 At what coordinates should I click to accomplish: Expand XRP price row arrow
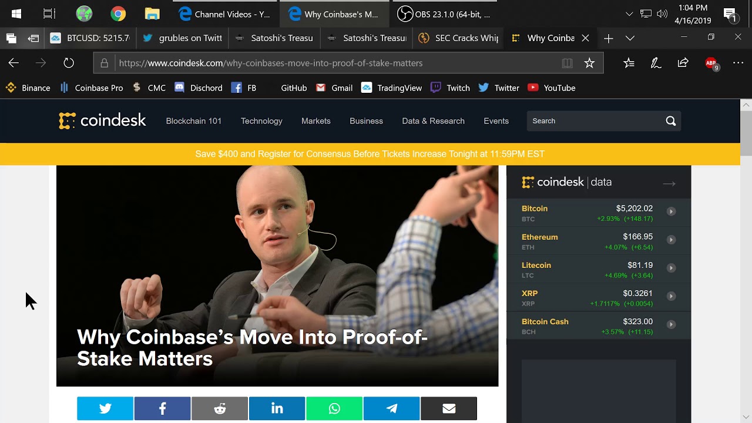point(671,296)
